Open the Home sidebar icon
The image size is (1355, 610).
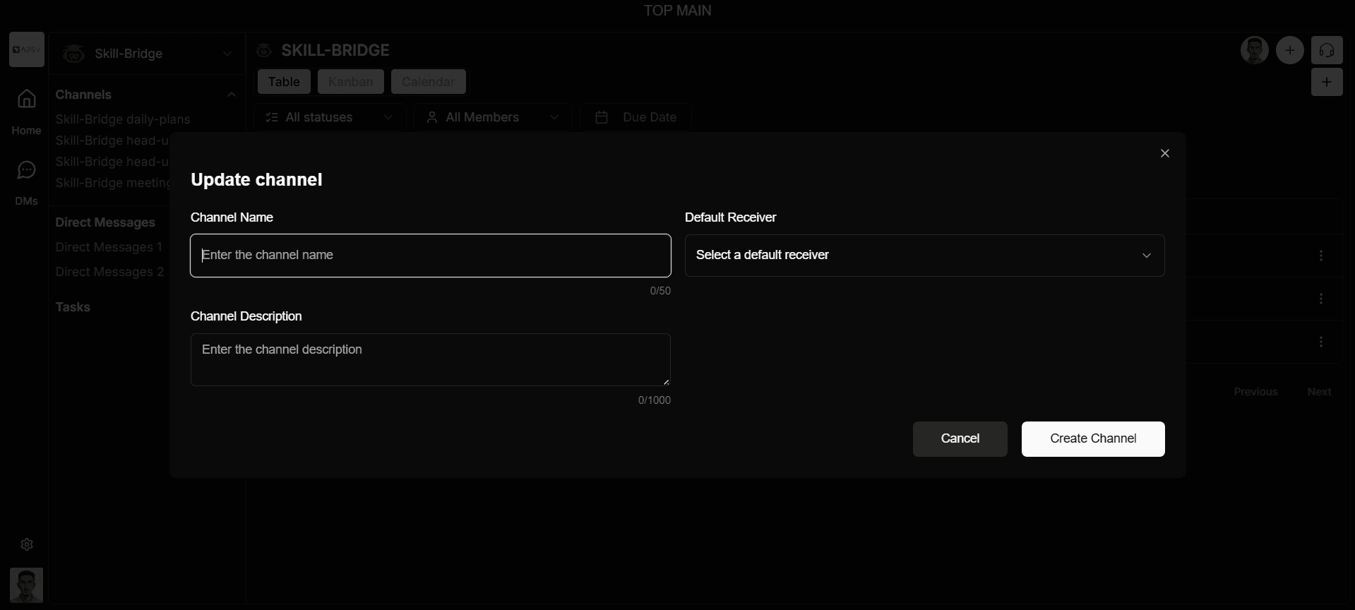point(26,99)
